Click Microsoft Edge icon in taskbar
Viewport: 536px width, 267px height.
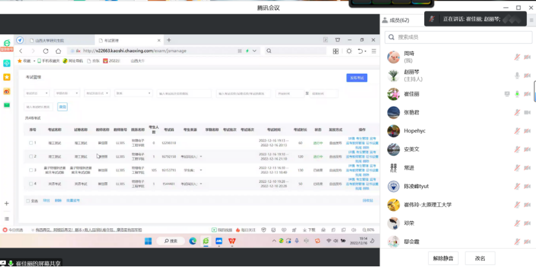[x=193, y=241]
